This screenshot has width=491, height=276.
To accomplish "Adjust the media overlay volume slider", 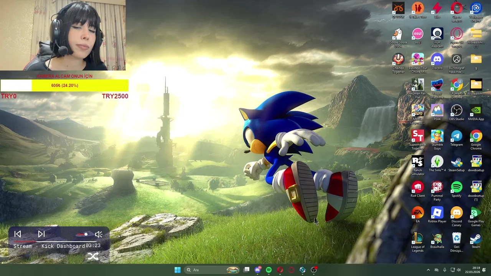I will pos(82,234).
